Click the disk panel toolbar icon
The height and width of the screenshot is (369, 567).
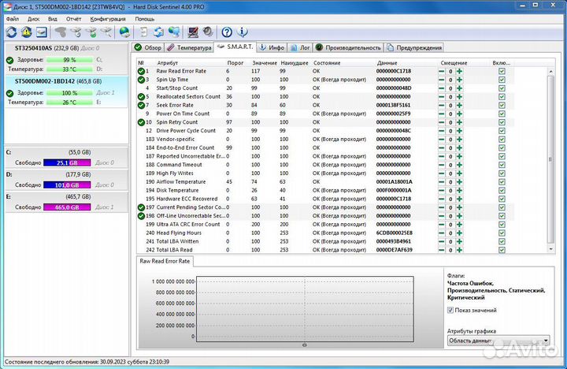point(41,32)
